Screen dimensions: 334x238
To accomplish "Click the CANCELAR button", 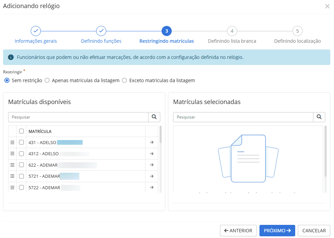I will pos(314,231).
